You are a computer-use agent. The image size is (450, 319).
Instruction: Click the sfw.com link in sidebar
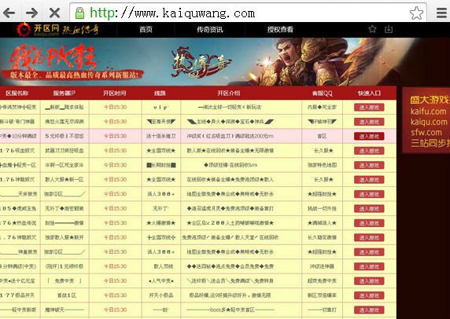(x=426, y=132)
